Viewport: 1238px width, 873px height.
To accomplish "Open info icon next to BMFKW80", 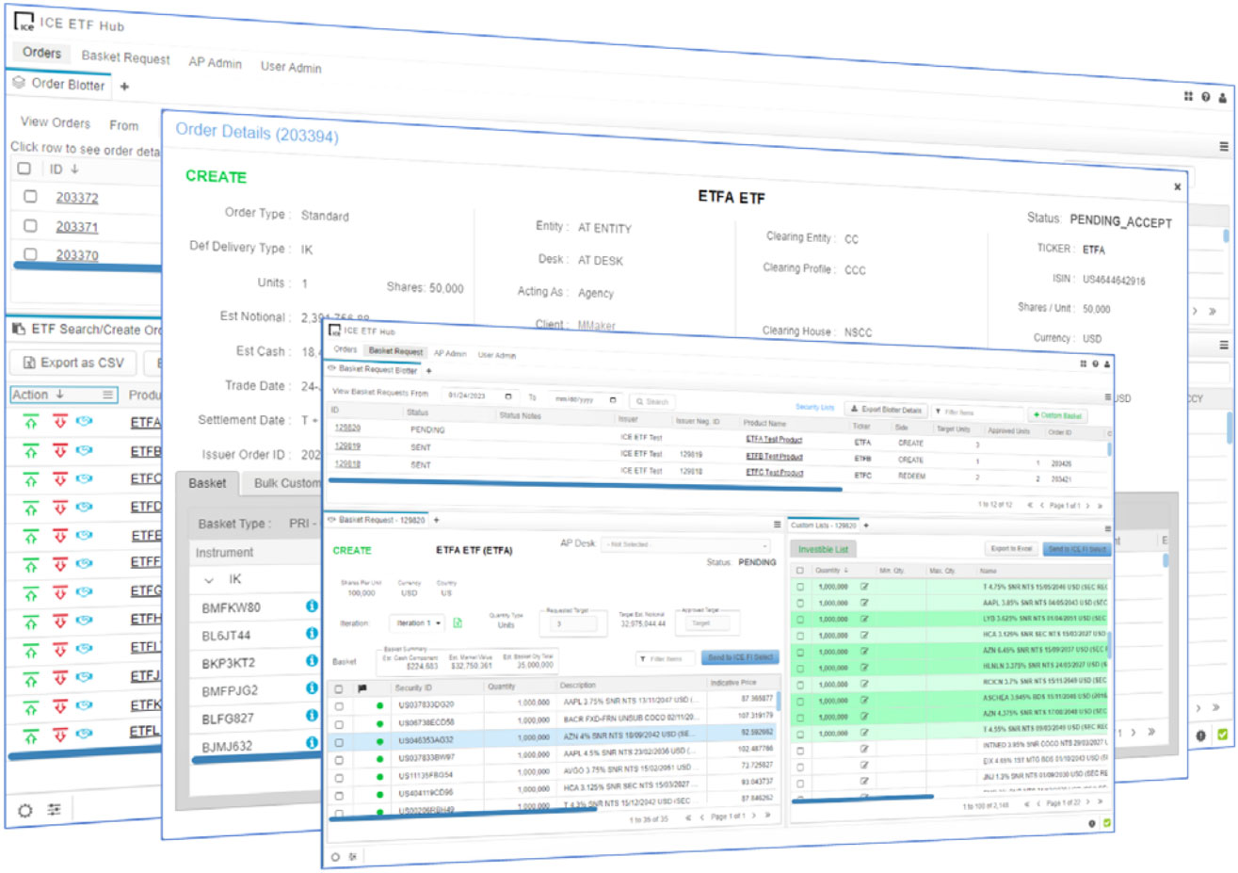I will pyautogui.click(x=312, y=606).
